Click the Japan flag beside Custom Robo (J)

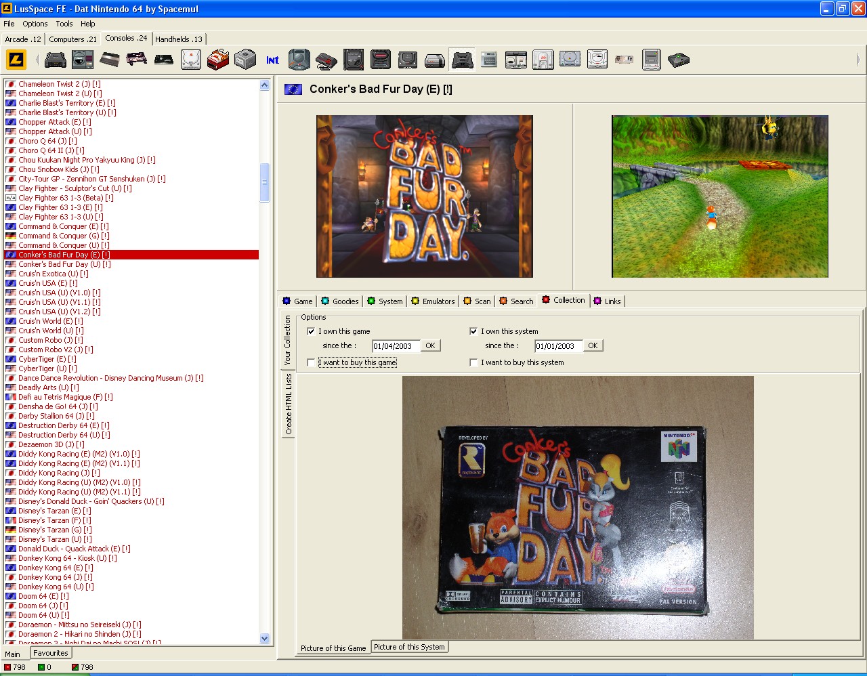tap(10, 340)
